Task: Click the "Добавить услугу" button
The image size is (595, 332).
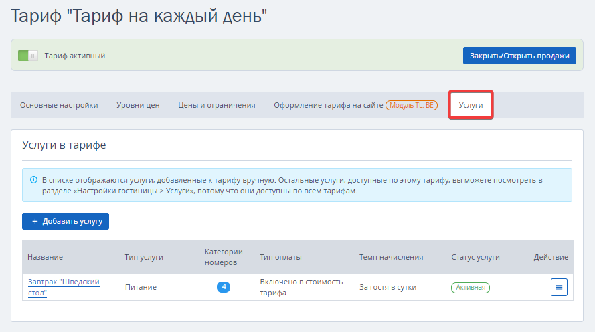Action: [66, 221]
